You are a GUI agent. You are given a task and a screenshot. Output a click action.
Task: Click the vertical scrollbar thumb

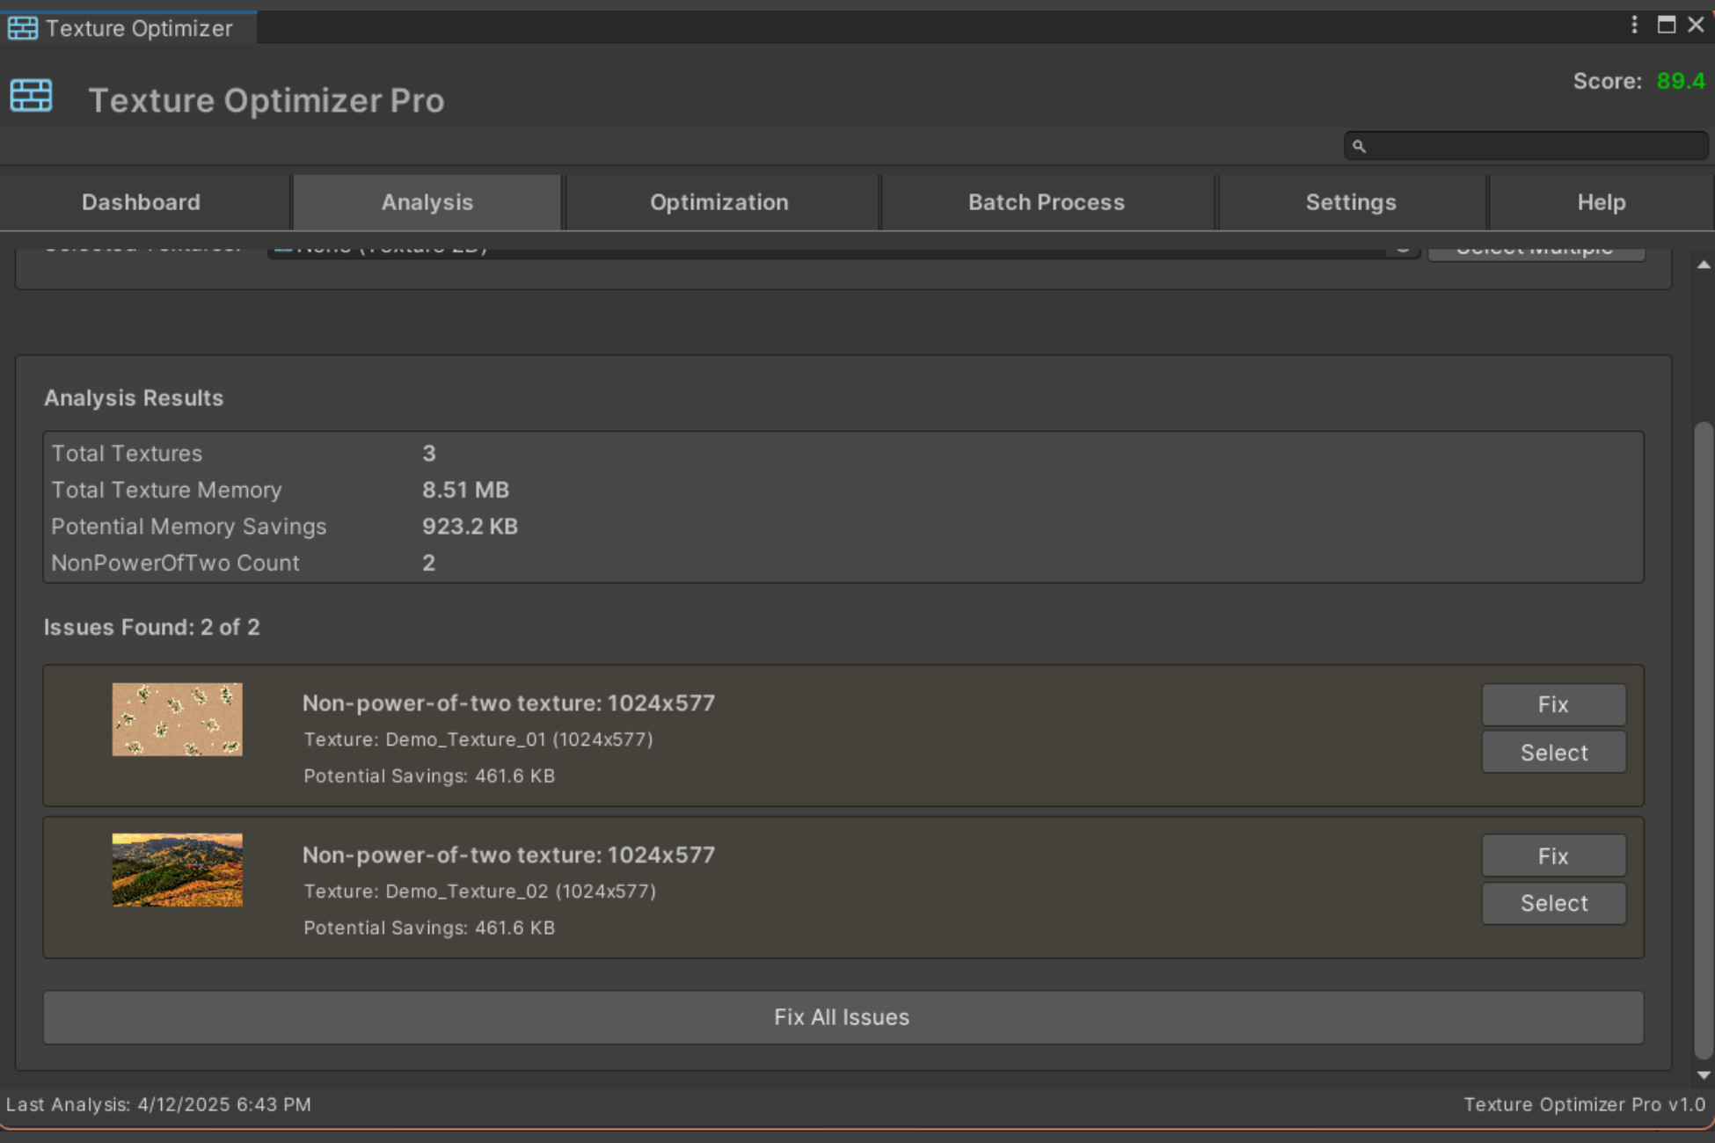(x=1704, y=740)
